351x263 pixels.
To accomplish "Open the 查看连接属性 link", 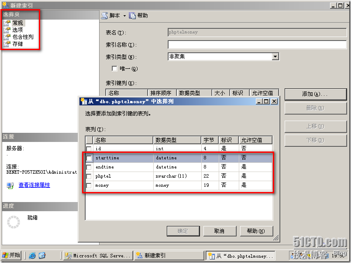I will (x=34, y=185).
